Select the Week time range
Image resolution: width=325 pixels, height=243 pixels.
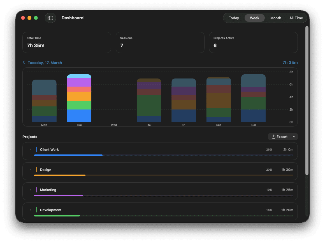(254, 18)
